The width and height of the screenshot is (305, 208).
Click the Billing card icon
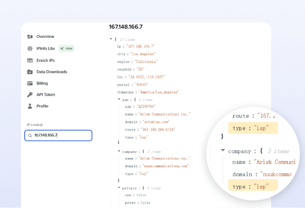point(30,83)
